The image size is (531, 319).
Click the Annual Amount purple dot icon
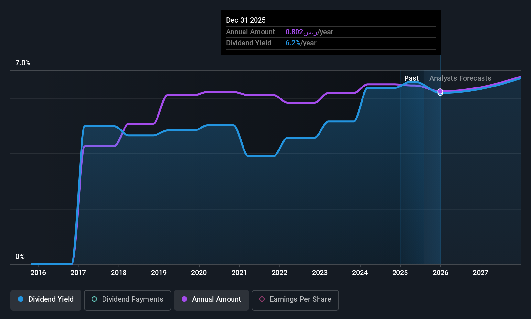184,299
